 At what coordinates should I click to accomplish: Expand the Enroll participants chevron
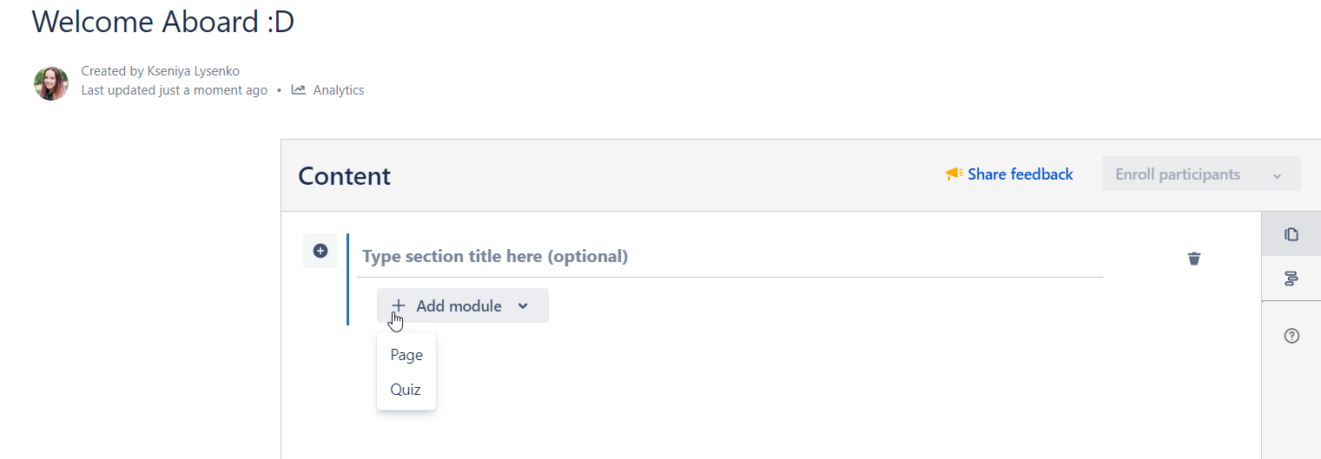pyautogui.click(x=1277, y=175)
